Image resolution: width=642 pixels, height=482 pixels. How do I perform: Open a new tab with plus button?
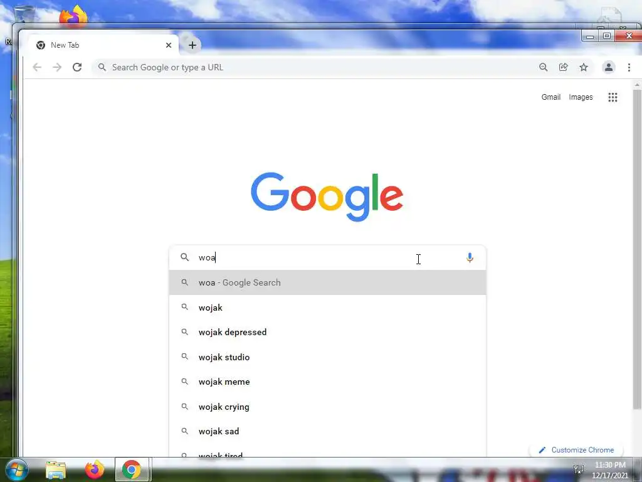tap(192, 45)
